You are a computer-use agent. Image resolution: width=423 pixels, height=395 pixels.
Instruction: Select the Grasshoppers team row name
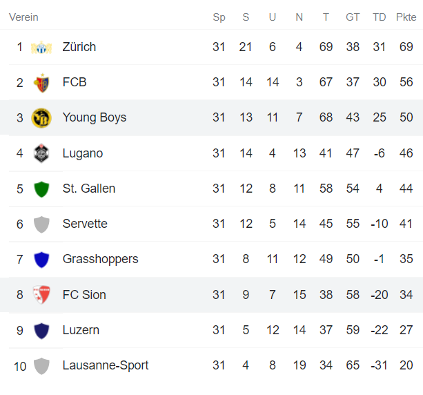[x=100, y=259]
